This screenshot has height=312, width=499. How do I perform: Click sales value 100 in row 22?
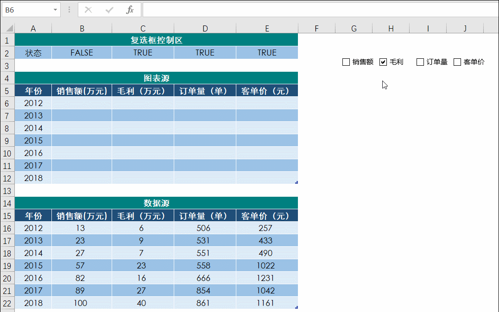82,303
